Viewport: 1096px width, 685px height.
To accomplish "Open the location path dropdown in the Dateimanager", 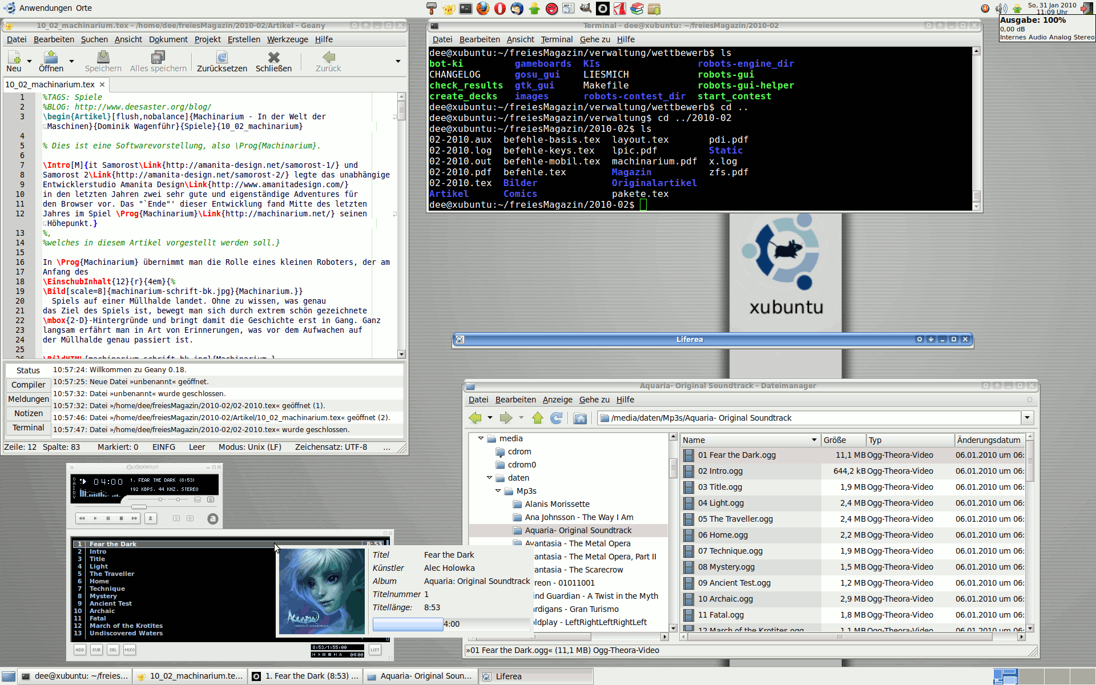I will pos(1027,418).
